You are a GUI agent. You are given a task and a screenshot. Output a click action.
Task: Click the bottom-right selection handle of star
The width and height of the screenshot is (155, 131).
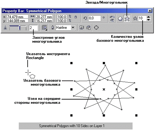coord(136,115)
